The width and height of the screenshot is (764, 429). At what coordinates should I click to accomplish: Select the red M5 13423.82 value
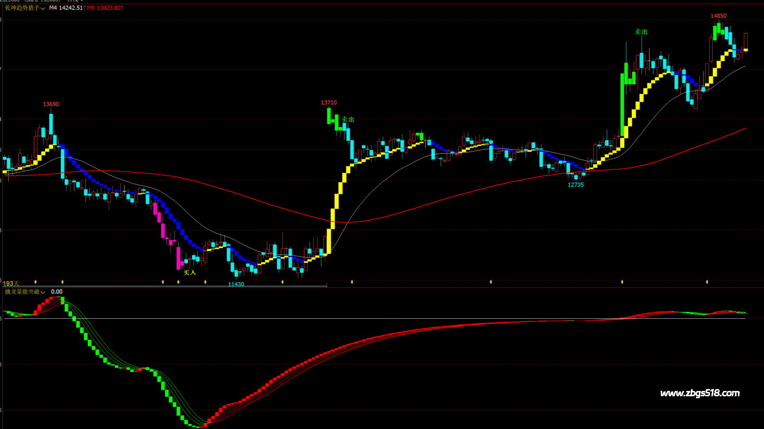click(x=105, y=8)
